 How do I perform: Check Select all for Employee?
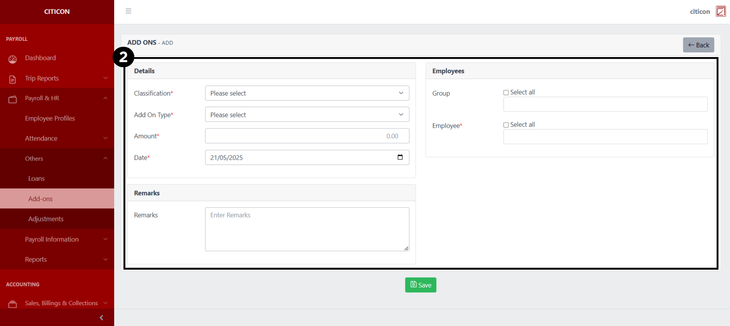(x=506, y=125)
